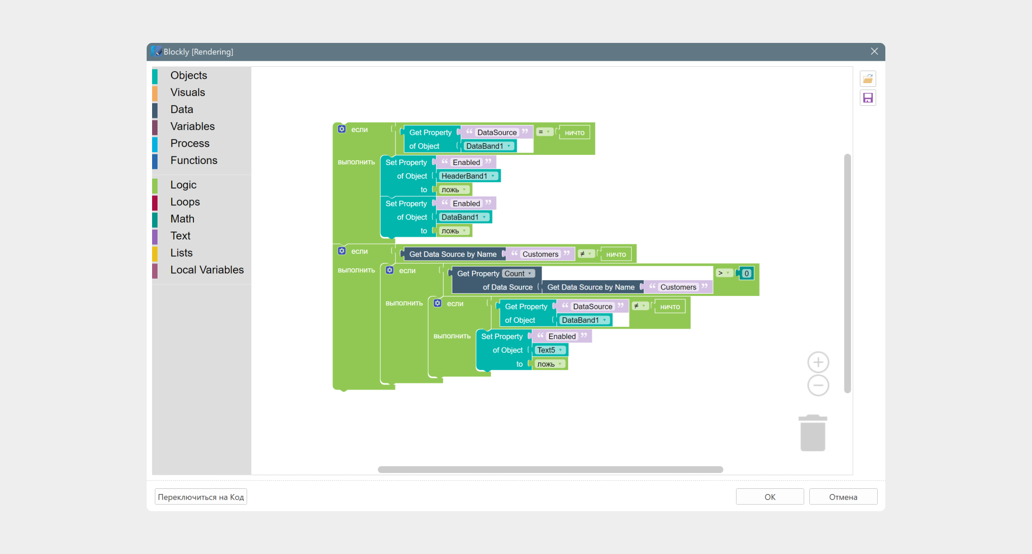Toggle the ложь value under HeaderBand1
This screenshot has height=554, width=1032.
coord(454,190)
